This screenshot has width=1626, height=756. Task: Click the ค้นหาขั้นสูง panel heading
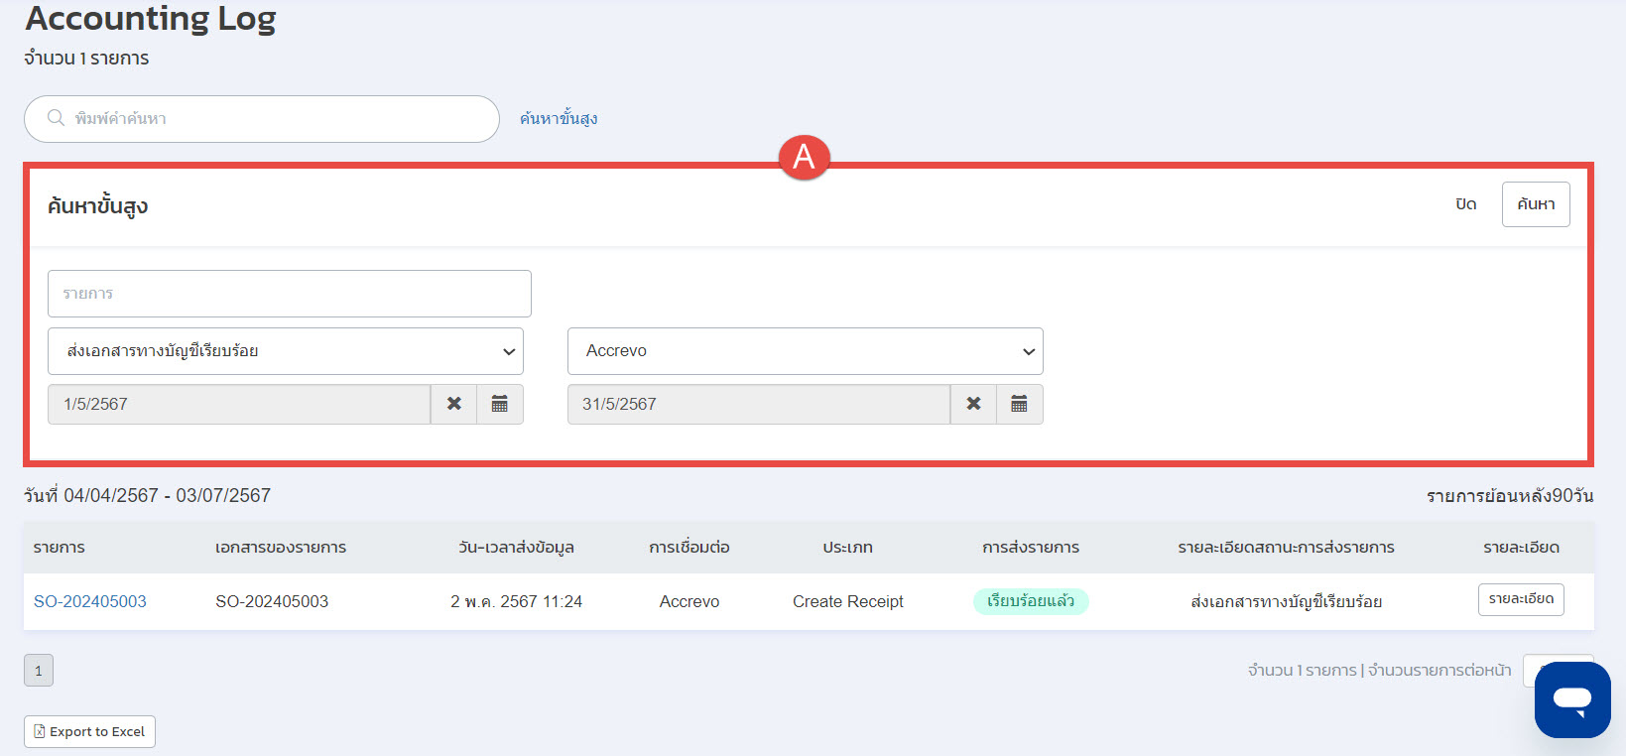click(x=97, y=206)
